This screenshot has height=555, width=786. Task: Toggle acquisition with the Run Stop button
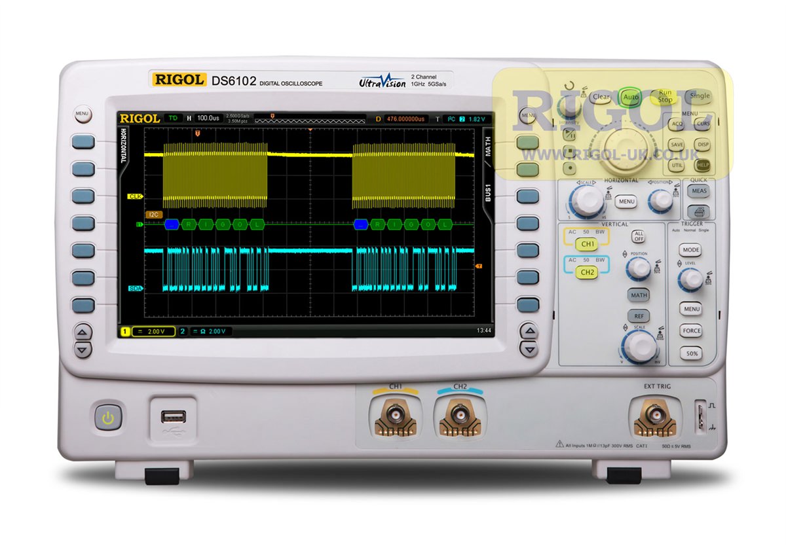664,97
